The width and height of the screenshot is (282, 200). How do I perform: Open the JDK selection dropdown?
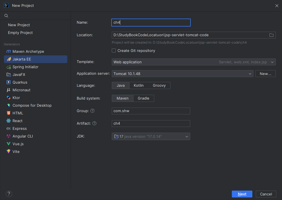(187, 136)
